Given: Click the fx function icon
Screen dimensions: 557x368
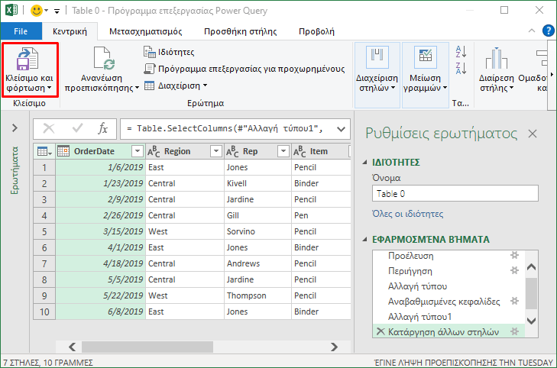Looking at the screenshot, I should pyautogui.click(x=102, y=128).
